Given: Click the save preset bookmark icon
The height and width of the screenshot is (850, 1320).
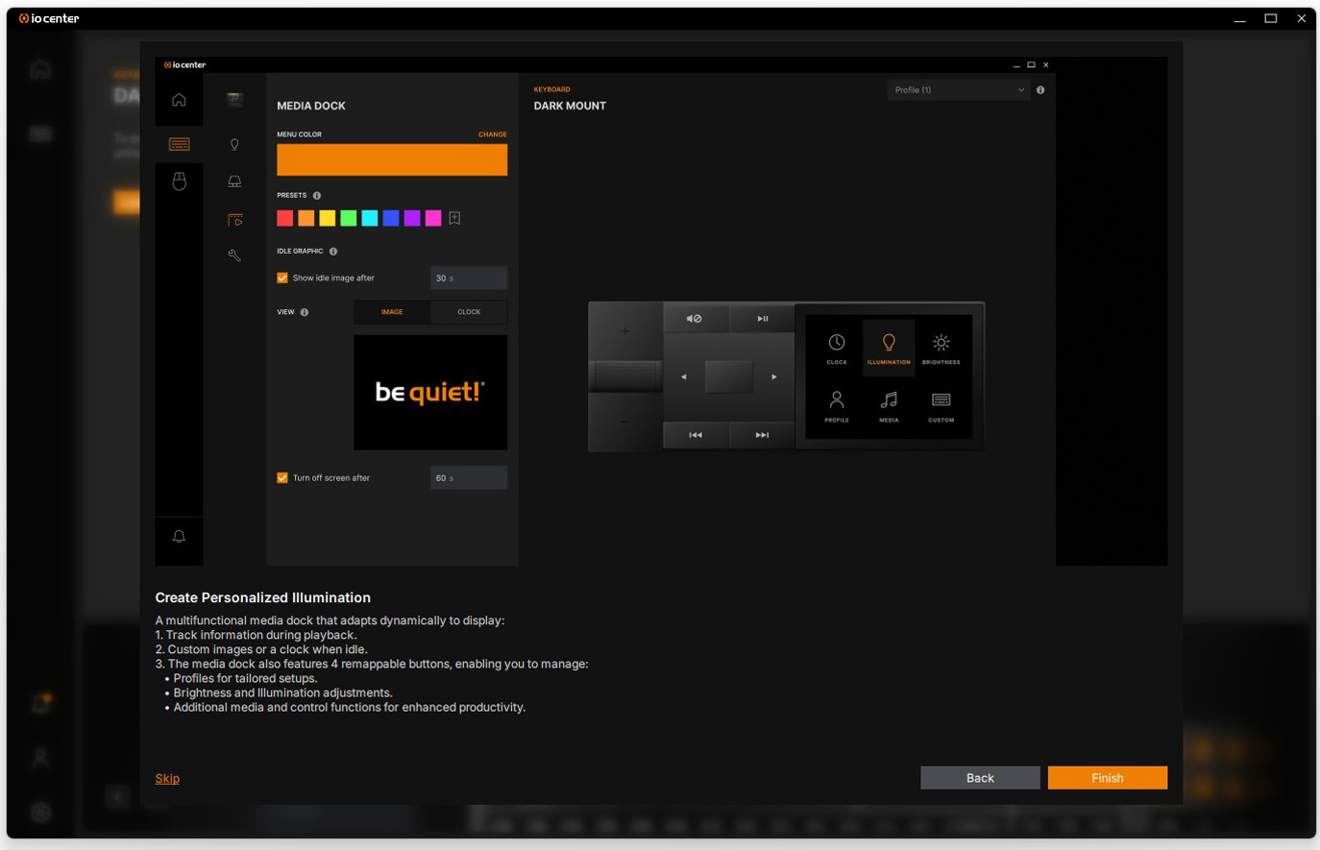Looking at the screenshot, I should click(454, 218).
